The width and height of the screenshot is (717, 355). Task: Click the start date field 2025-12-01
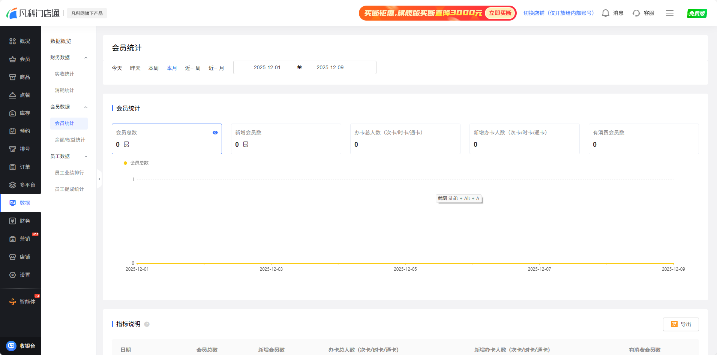(267, 67)
